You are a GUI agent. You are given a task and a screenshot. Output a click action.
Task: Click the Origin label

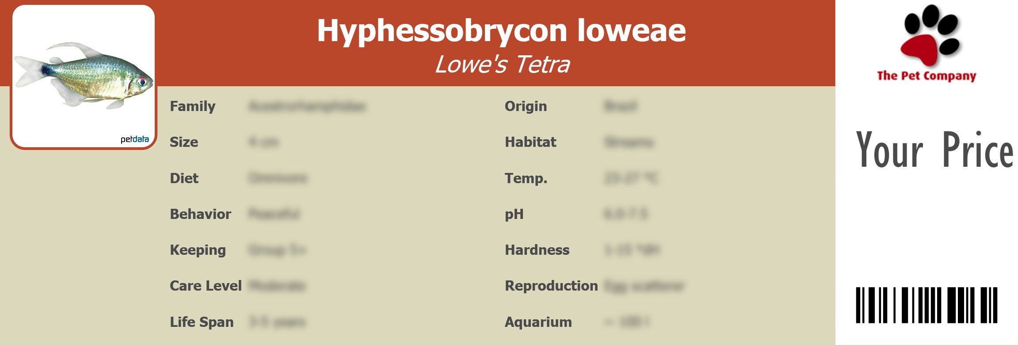526,106
